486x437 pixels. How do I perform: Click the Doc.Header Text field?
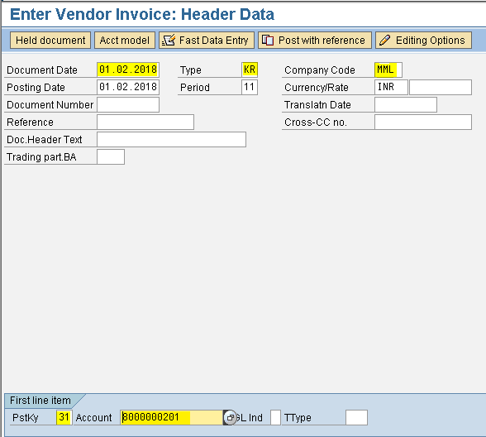(x=171, y=139)
